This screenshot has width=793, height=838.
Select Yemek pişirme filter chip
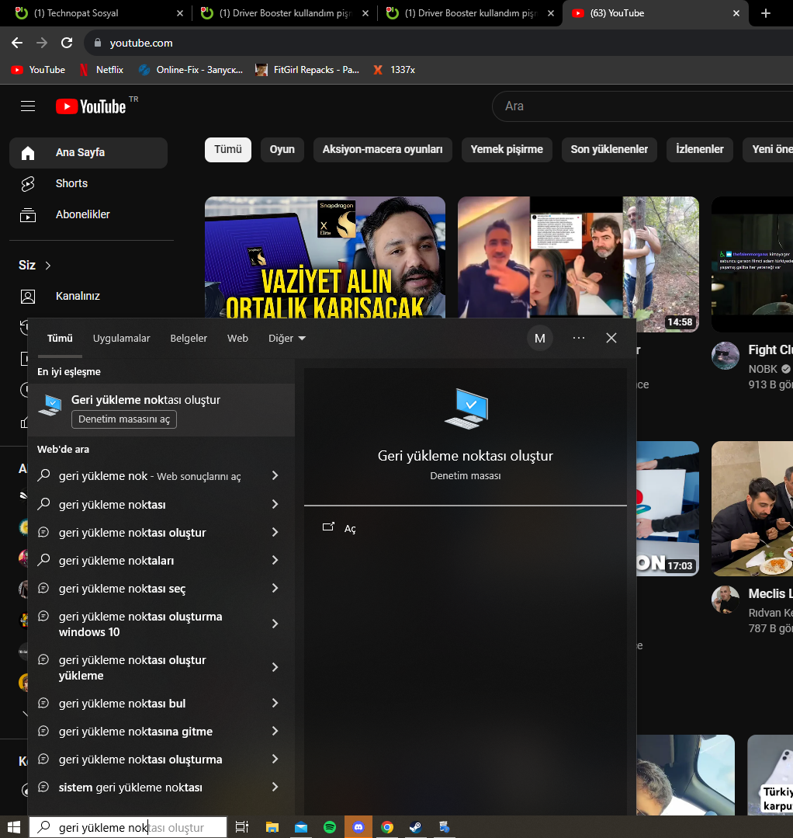(507, 150)
